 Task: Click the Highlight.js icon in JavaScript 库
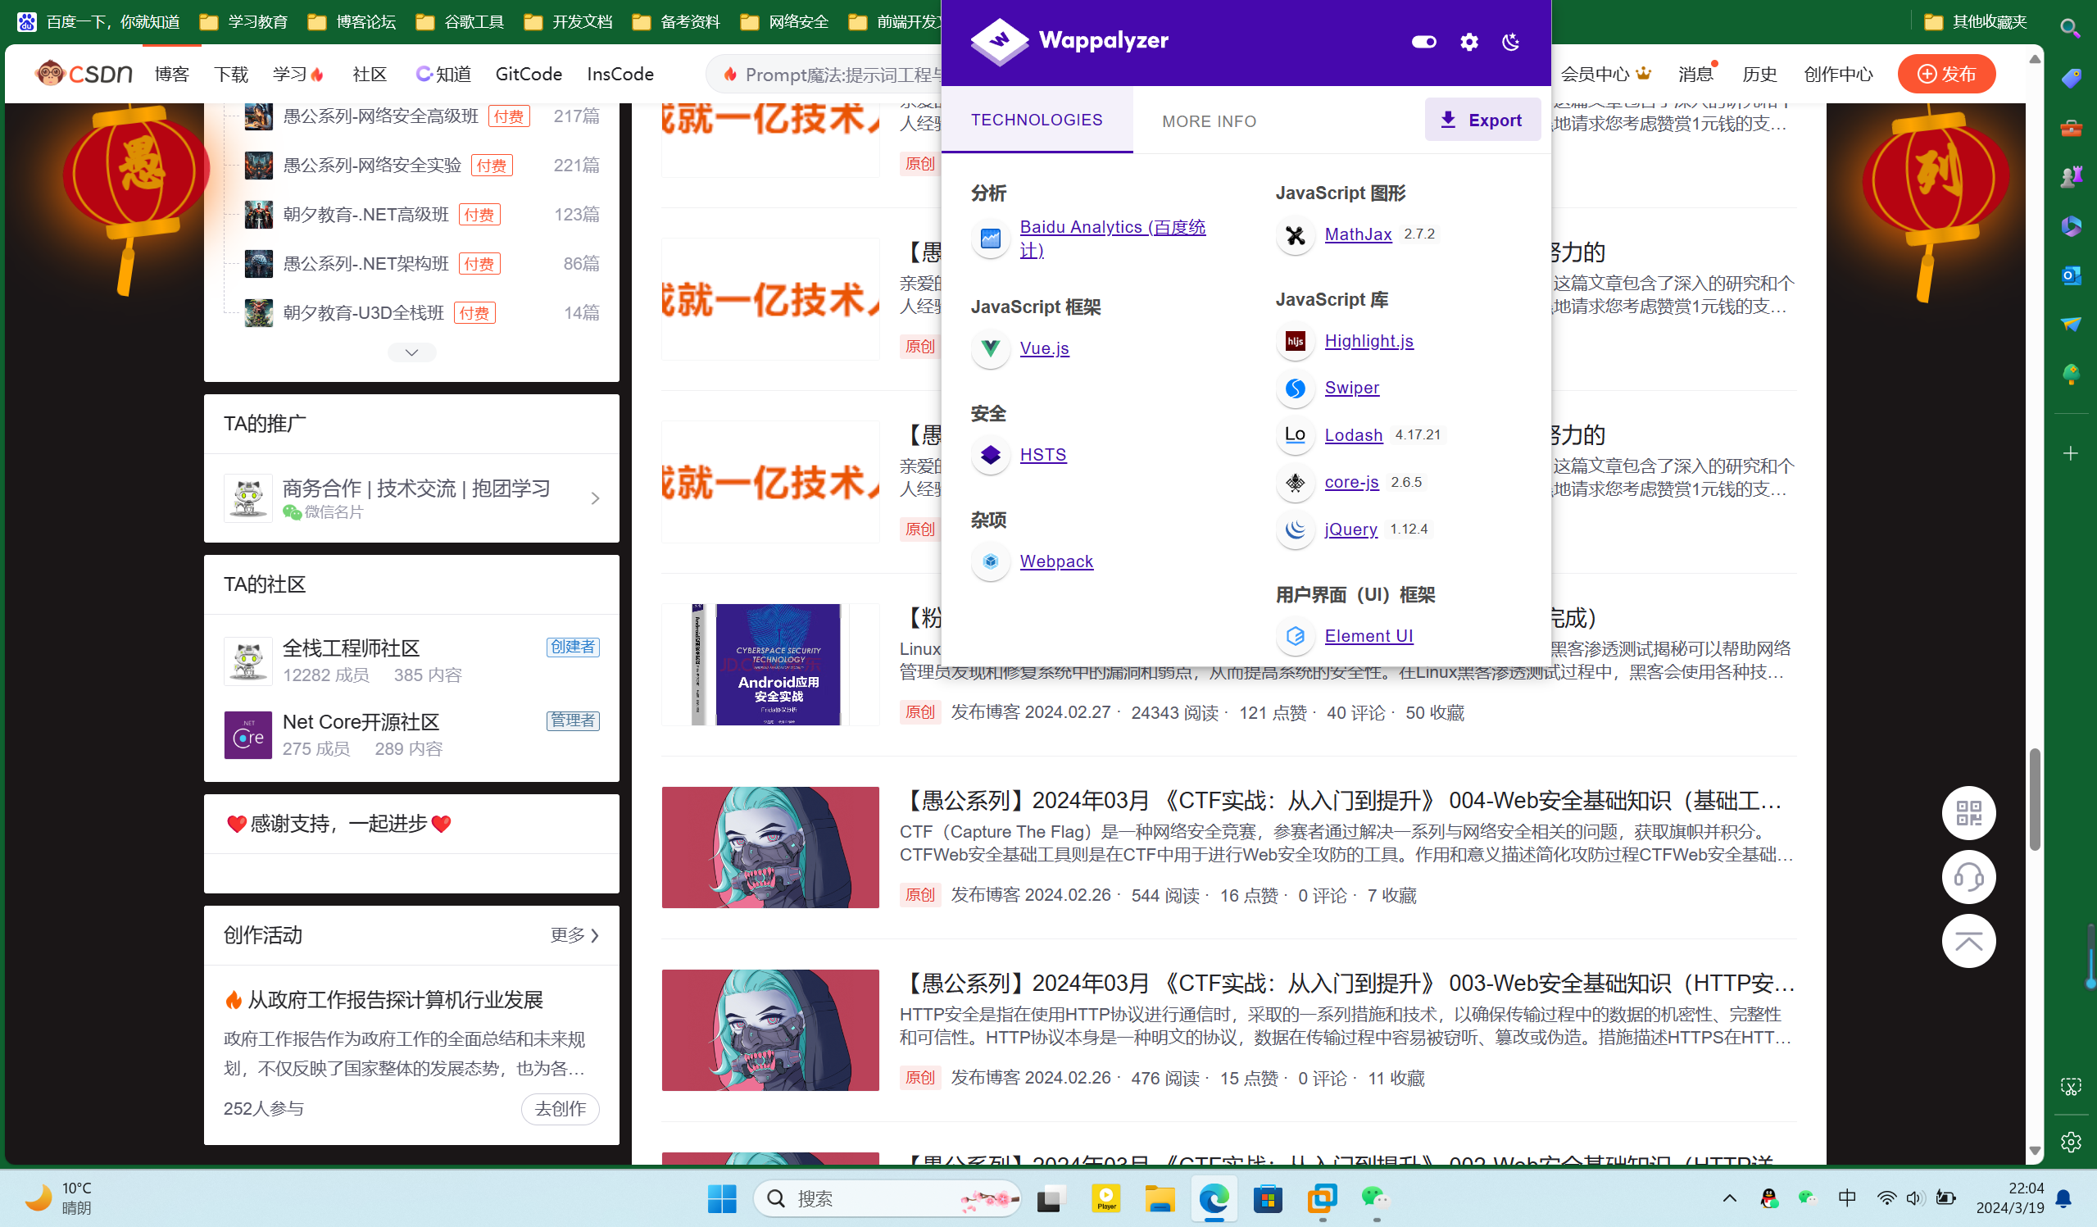click(x=1295, y=342)
